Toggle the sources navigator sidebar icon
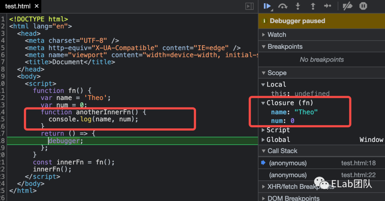This screenshot has width=385, height=201. (250, 6)
